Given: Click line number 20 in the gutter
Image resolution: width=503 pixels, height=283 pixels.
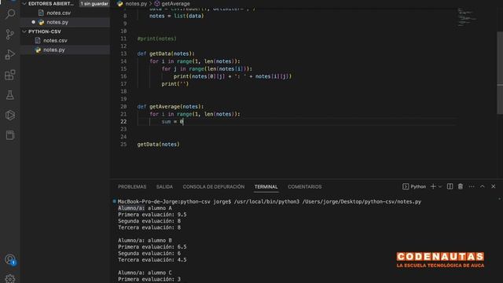Looking at the screenshot, I should [123, 107].
